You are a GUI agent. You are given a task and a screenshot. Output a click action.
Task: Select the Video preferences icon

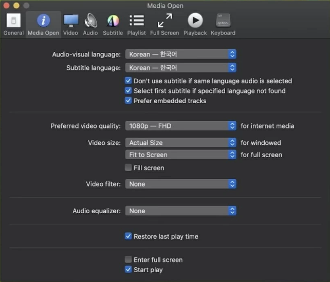pos(70,24)
